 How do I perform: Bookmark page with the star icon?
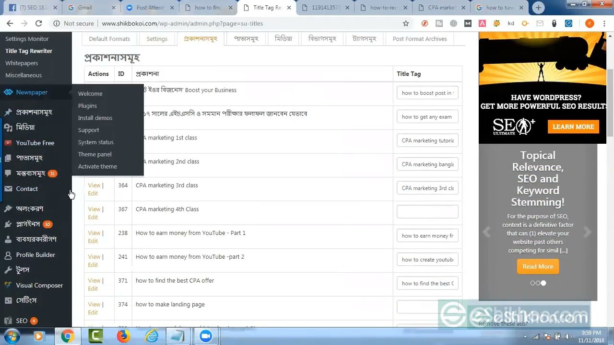[406, 23]
